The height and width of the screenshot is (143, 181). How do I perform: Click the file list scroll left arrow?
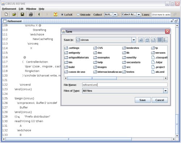66,78
